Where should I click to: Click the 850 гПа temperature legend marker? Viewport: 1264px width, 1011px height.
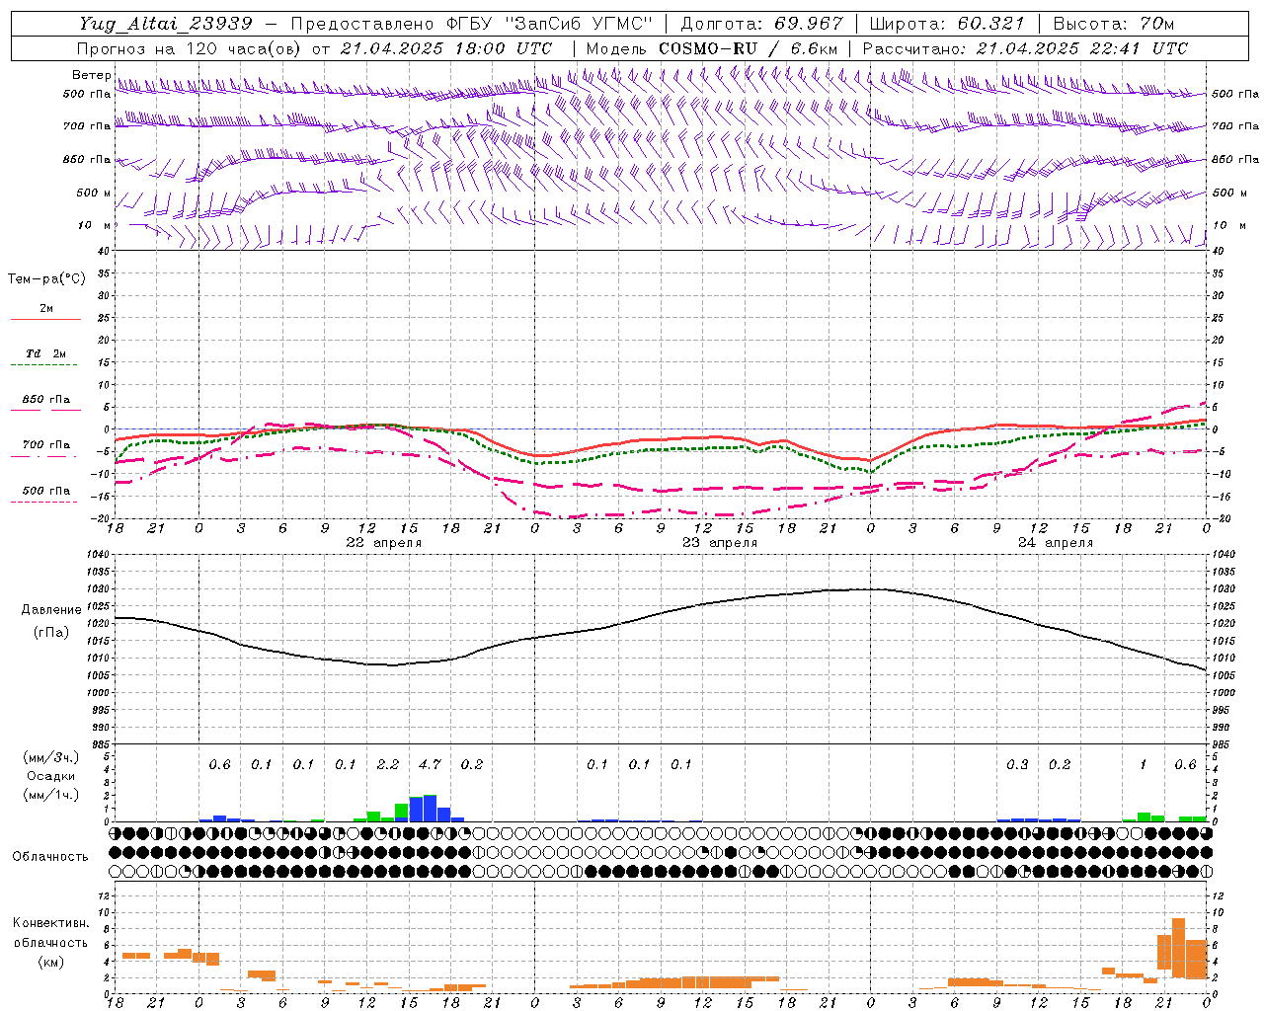coord(45,410)
